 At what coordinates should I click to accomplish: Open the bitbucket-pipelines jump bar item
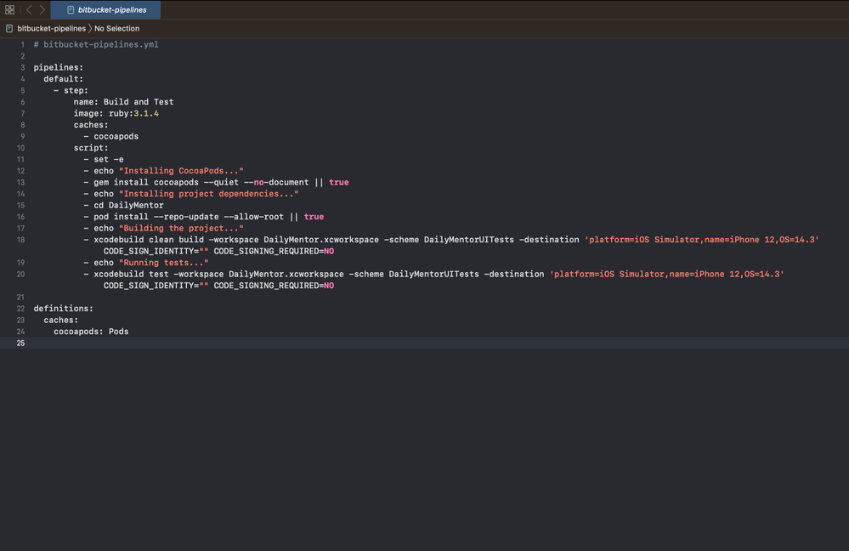click(x=52, y=28)
